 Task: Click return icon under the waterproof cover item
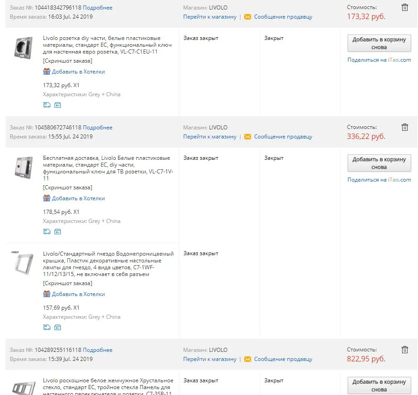tap(58, 327)
